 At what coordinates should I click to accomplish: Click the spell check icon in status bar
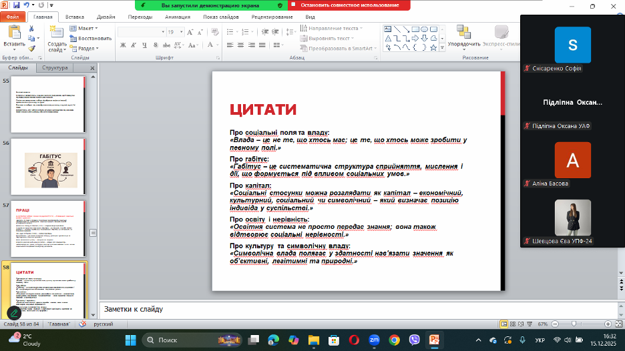pos(82,324)
